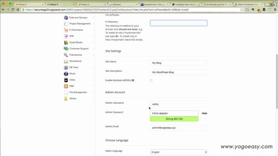Expand the Customer Support category arrow
Viewport: 278px width, 156px height.
(93, 49)
